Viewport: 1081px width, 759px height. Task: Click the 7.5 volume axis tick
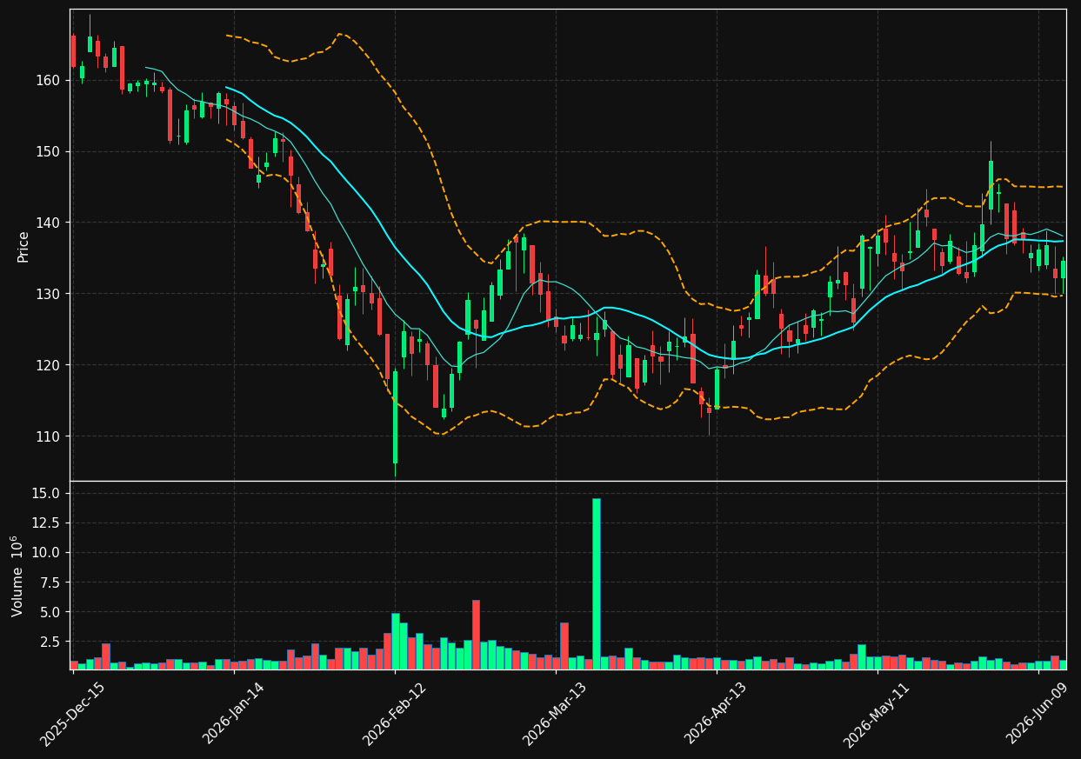(x=51, y=582)
